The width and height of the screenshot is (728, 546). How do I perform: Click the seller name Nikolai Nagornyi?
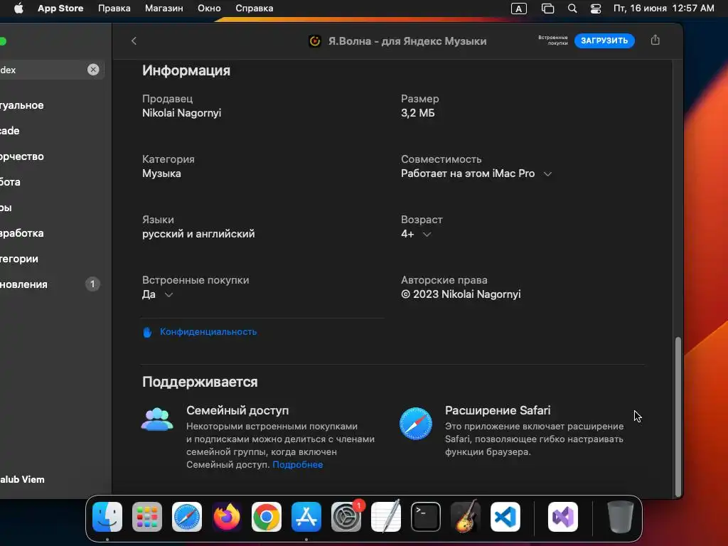(181, 113)
